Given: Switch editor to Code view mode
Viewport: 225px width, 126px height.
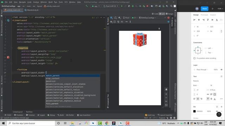Looking at the screenshot, I should click(x=155, y=14).
